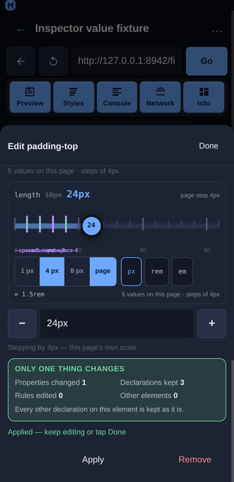The width and height of the screenshot is (234, 482).
Task: Click 'Other elements 0' text
Action: pyautogui.click(x=149, y=395)
